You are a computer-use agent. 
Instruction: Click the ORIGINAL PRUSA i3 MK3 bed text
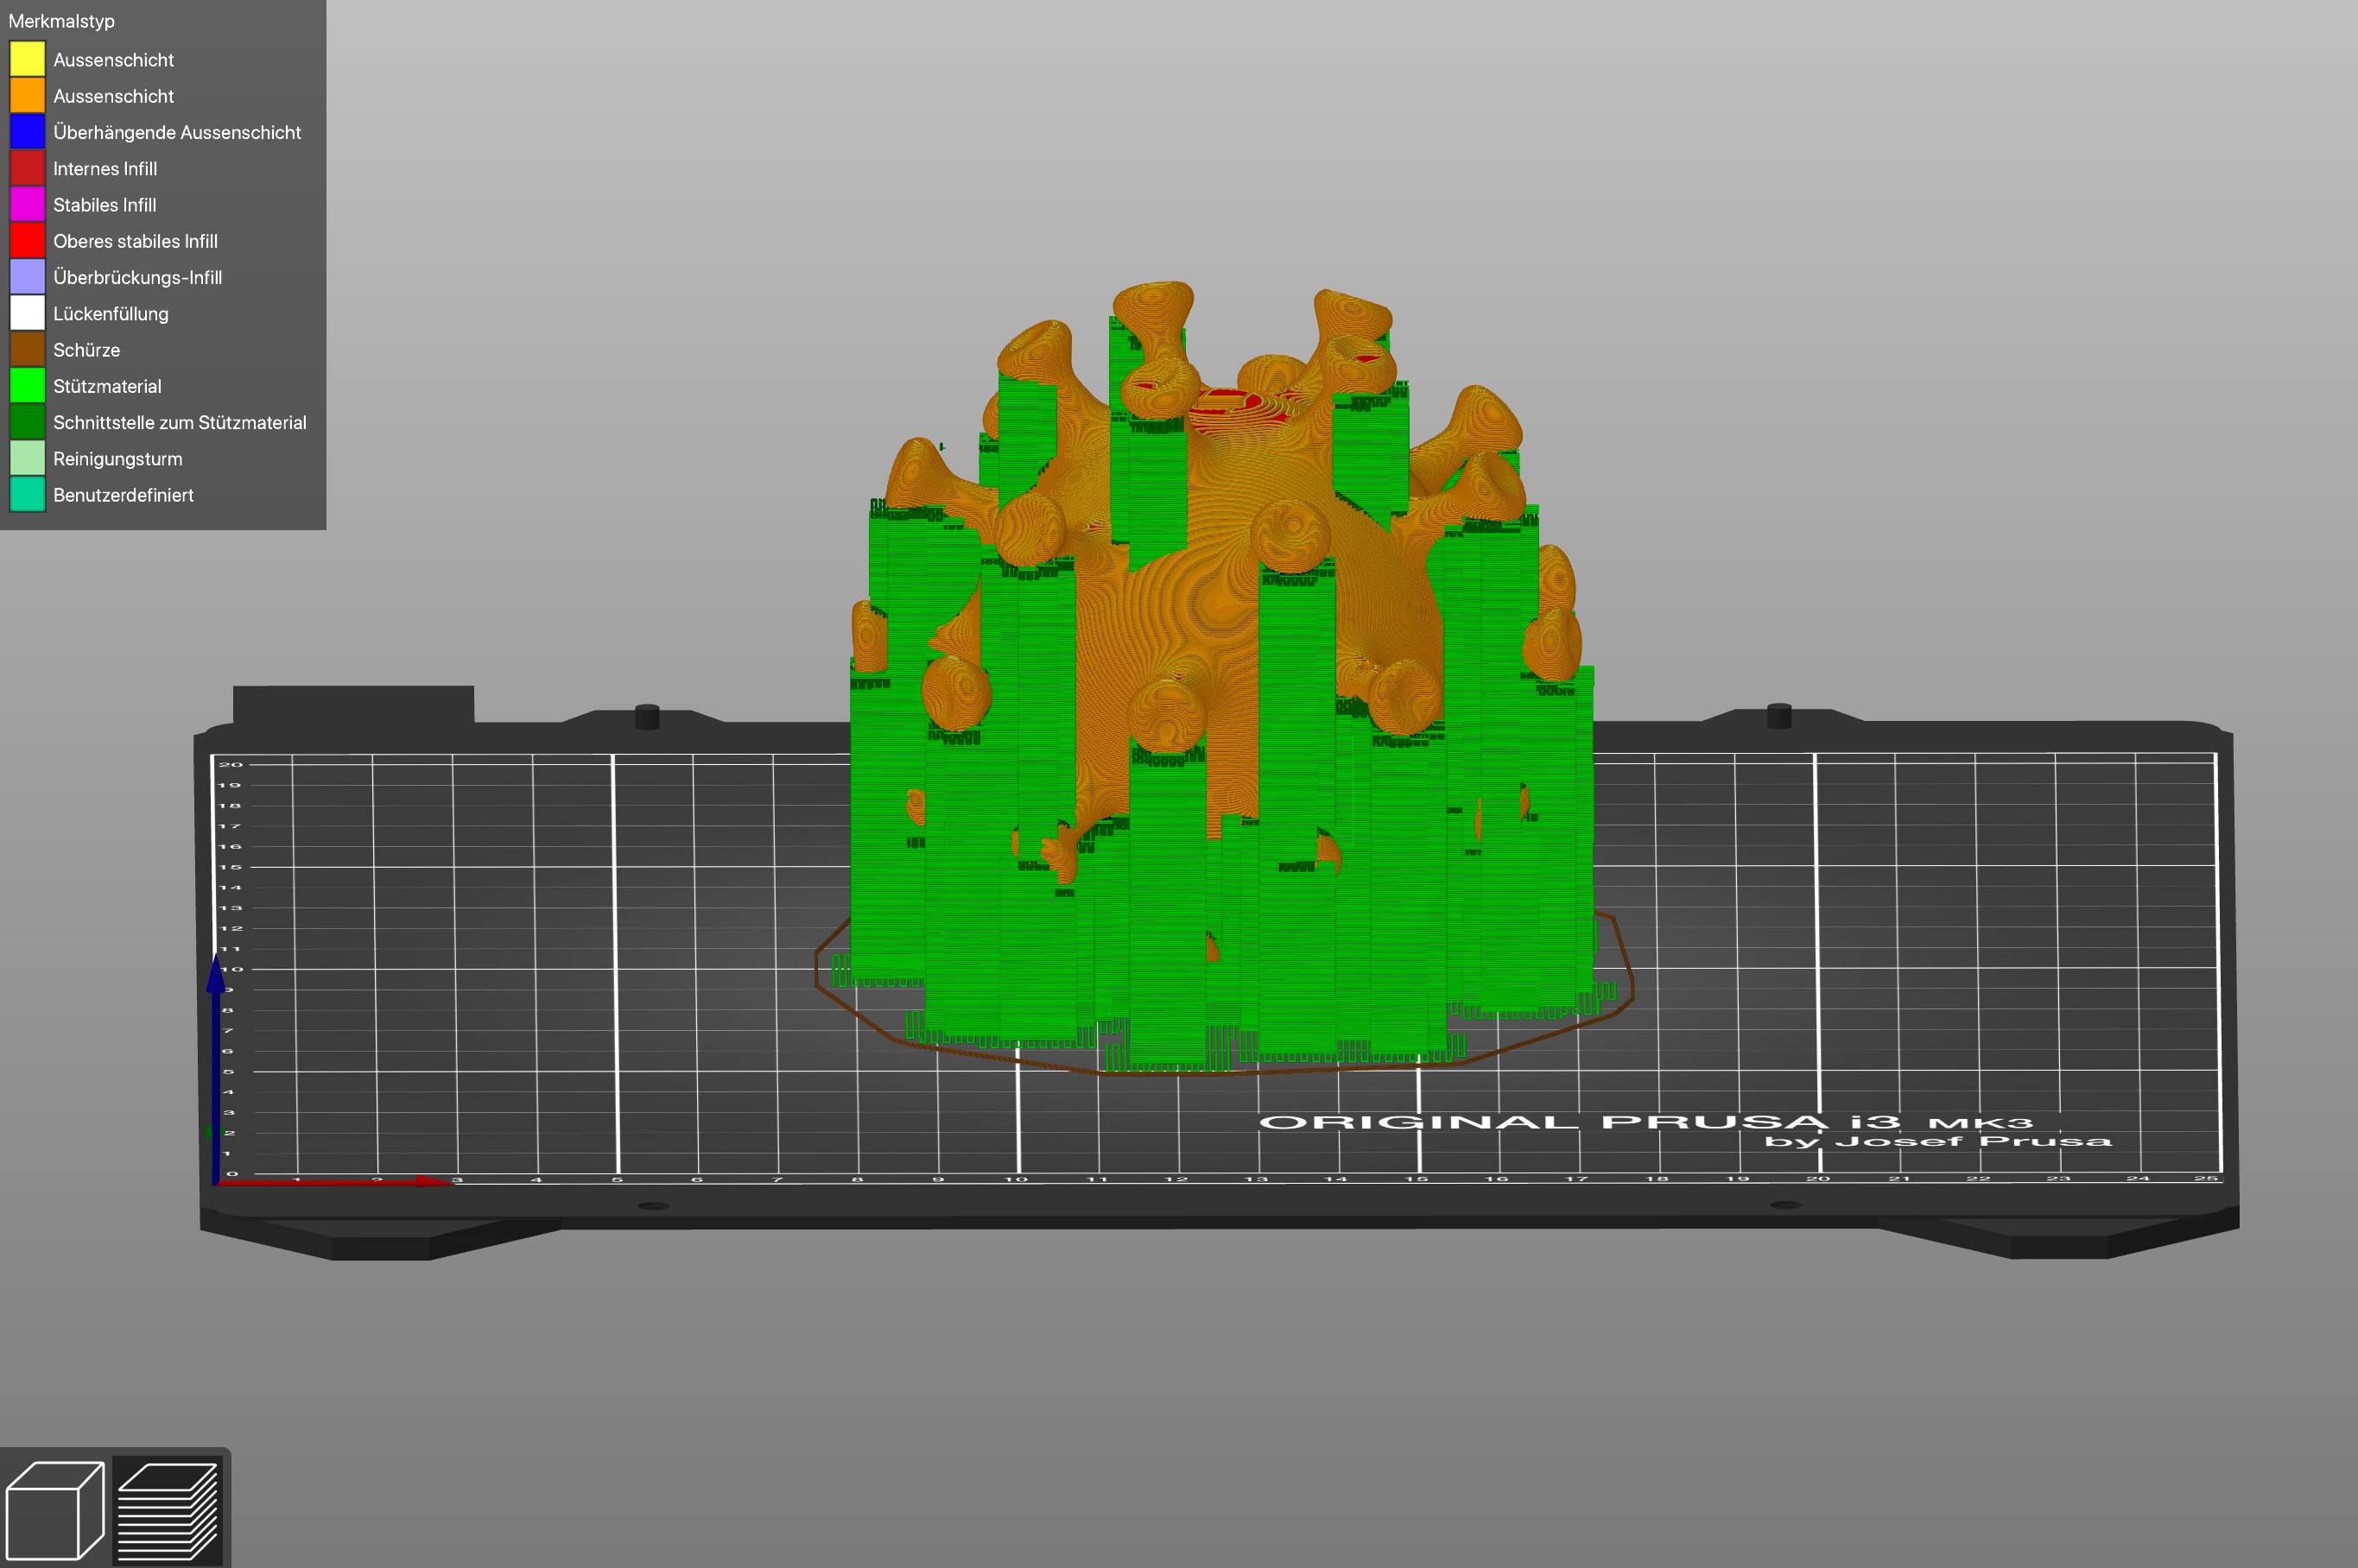pyautogui.click(x=1645, y=1122)
